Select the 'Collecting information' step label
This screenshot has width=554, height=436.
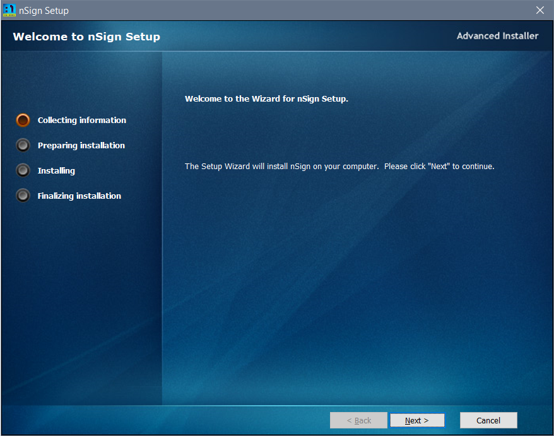[x=82, y=120]
